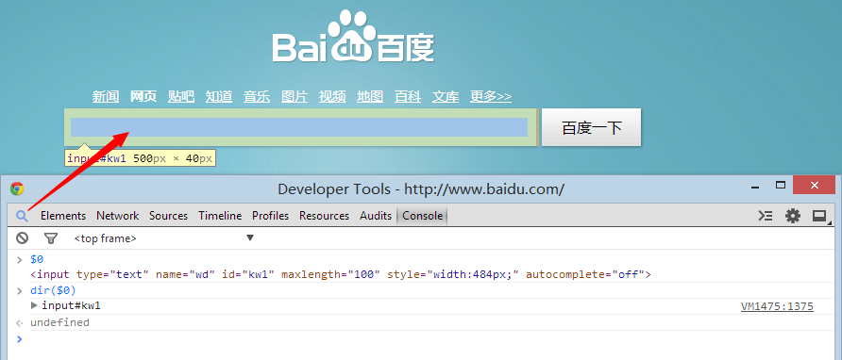This screenshot has height=360, width=842.
Task: Click the Chrome logo in title bar
Action: pyautogui.click(x=17, y=188)
